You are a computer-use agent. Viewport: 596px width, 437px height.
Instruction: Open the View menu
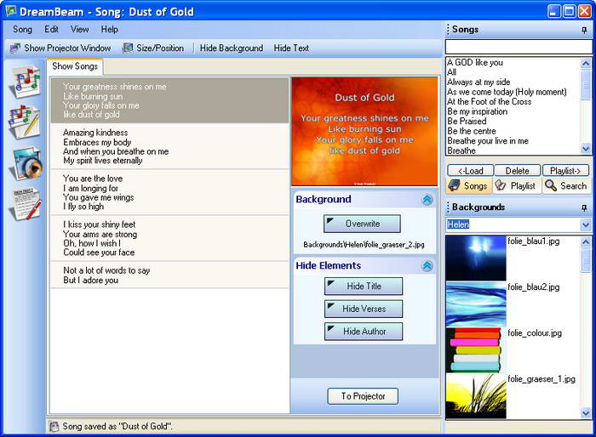point(79,29)
